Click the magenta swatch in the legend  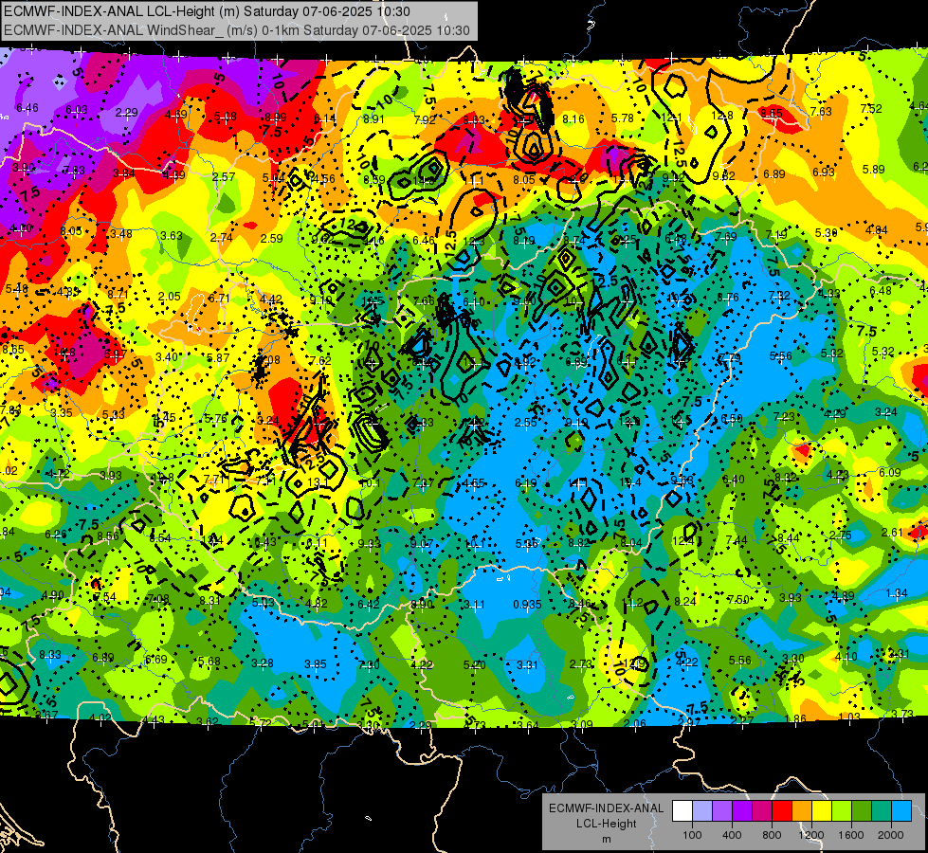click(x=762, y=810)
